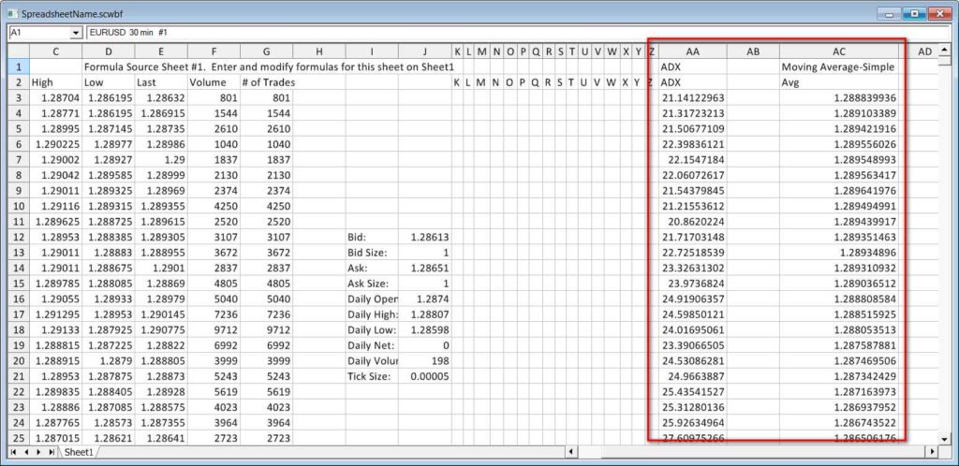
Task: Close the spreadsheet window
Action: (x=939, y=13)
